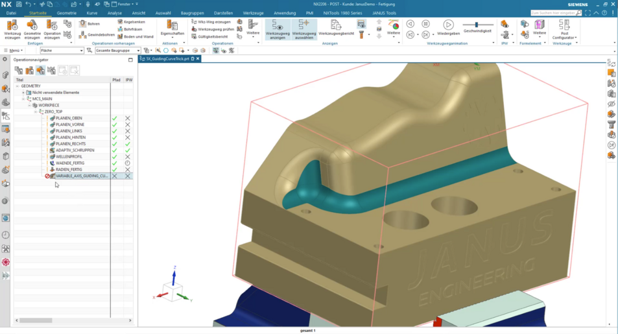Toggle Geometry view in Operationsnavigator
618x334 pixels.
41,70
